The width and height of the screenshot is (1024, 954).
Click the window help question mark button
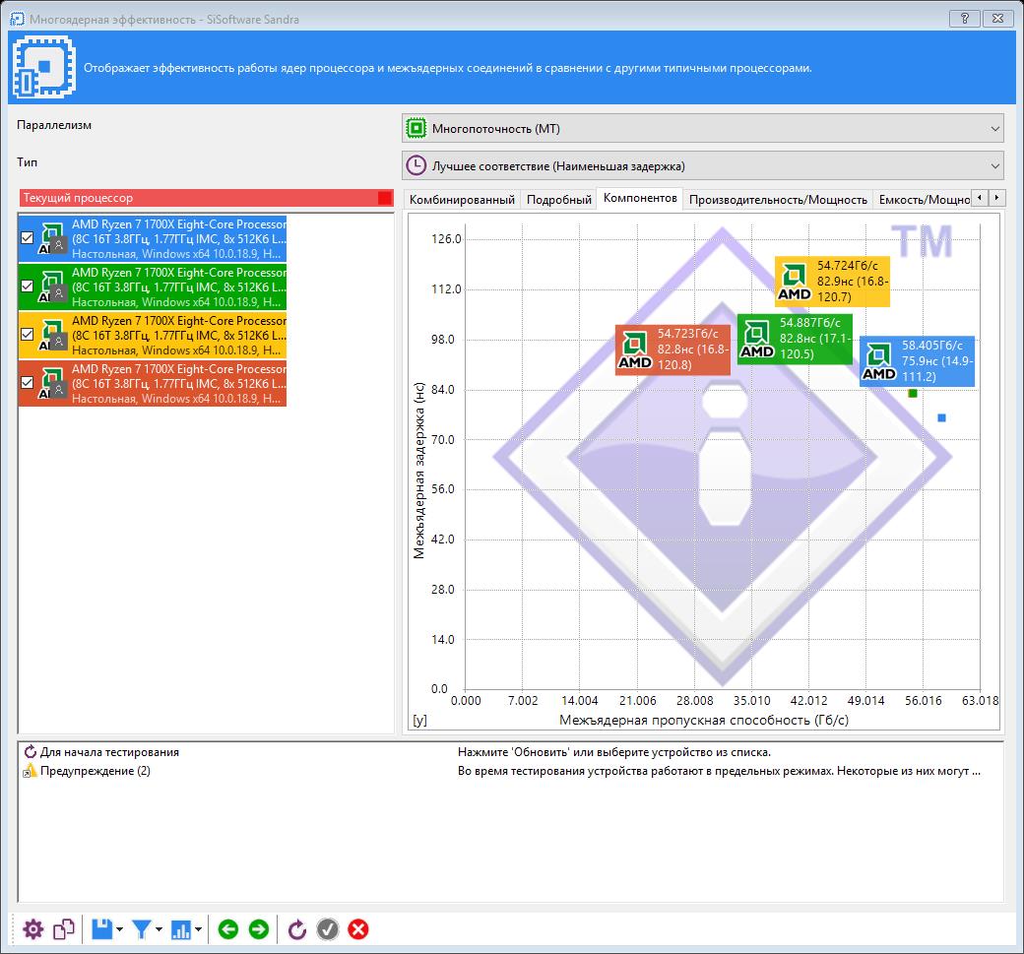(x=965, y=19)
